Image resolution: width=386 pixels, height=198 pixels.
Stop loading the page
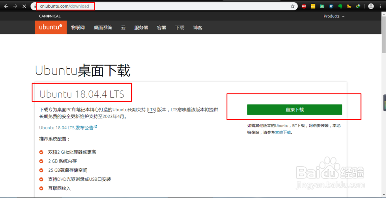click(x=24, y=7)
